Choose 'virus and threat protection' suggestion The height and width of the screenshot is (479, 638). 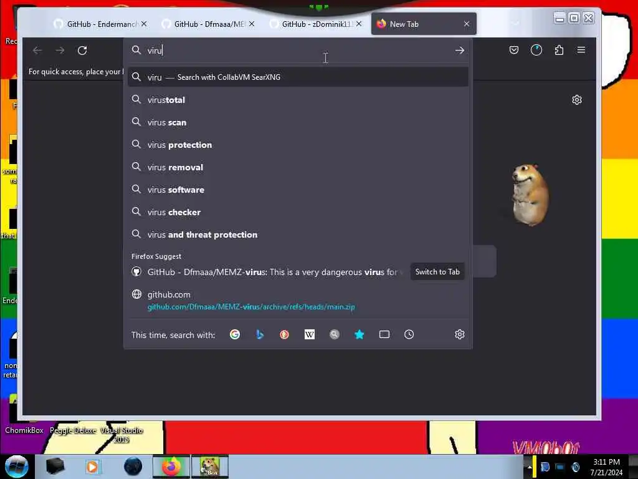point(298,235)
